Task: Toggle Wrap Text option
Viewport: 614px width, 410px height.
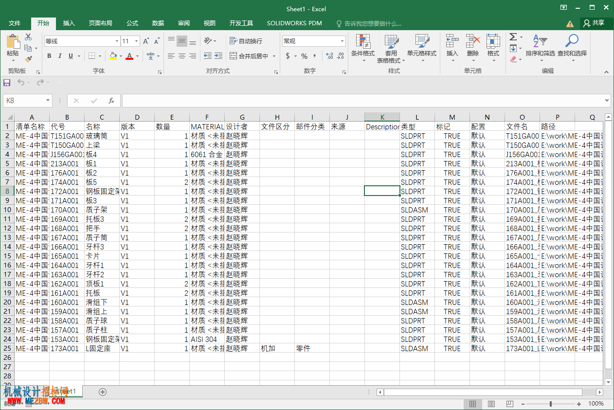Action: click(x=246, y=41)
